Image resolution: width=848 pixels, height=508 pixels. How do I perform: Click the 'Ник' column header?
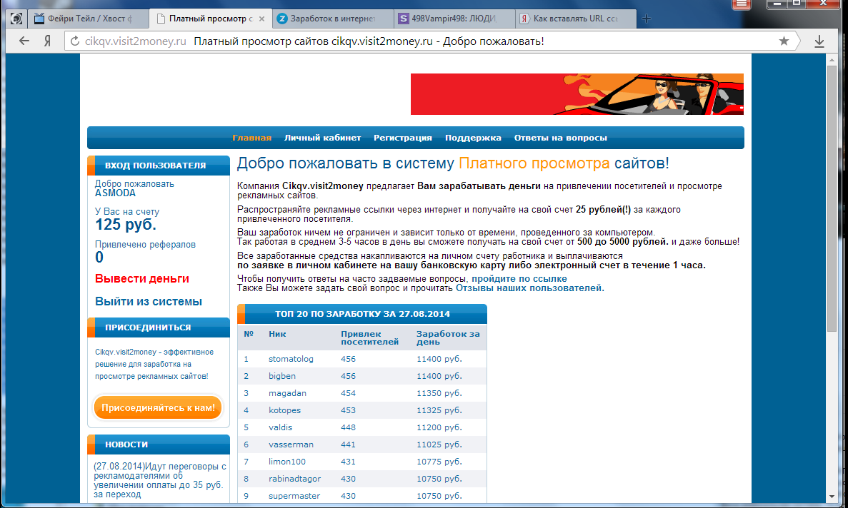pyautogui.click(x=277, y=334)
